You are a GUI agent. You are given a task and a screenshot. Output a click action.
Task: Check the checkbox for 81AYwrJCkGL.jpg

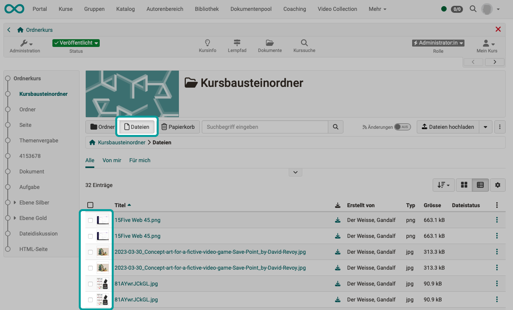90,284
